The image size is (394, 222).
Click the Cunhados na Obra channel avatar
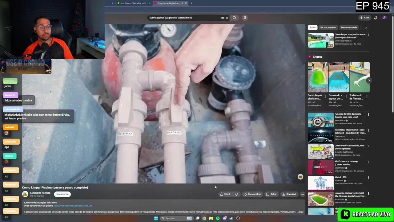(25, 194)
